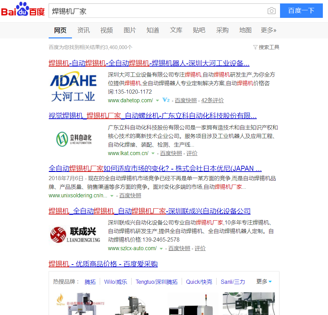Visit www.dahetop.com/ URL link
The height and width of the screenshot is (315, 328).
(130, 100)
